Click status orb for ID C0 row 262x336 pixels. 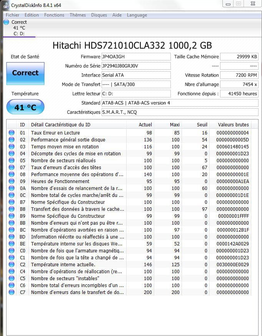click(x=12, y=250)
